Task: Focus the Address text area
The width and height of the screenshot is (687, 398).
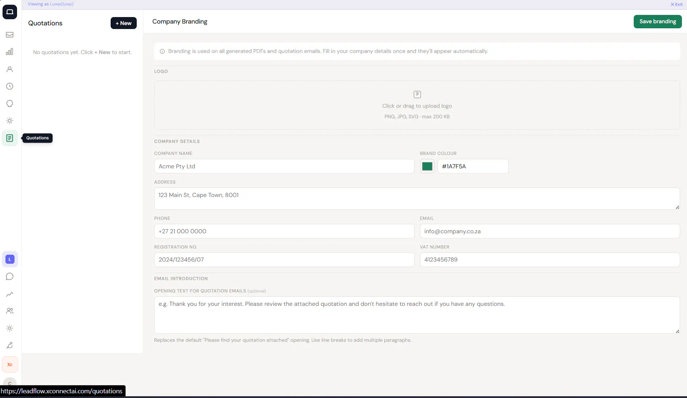Action: point(417,198)
